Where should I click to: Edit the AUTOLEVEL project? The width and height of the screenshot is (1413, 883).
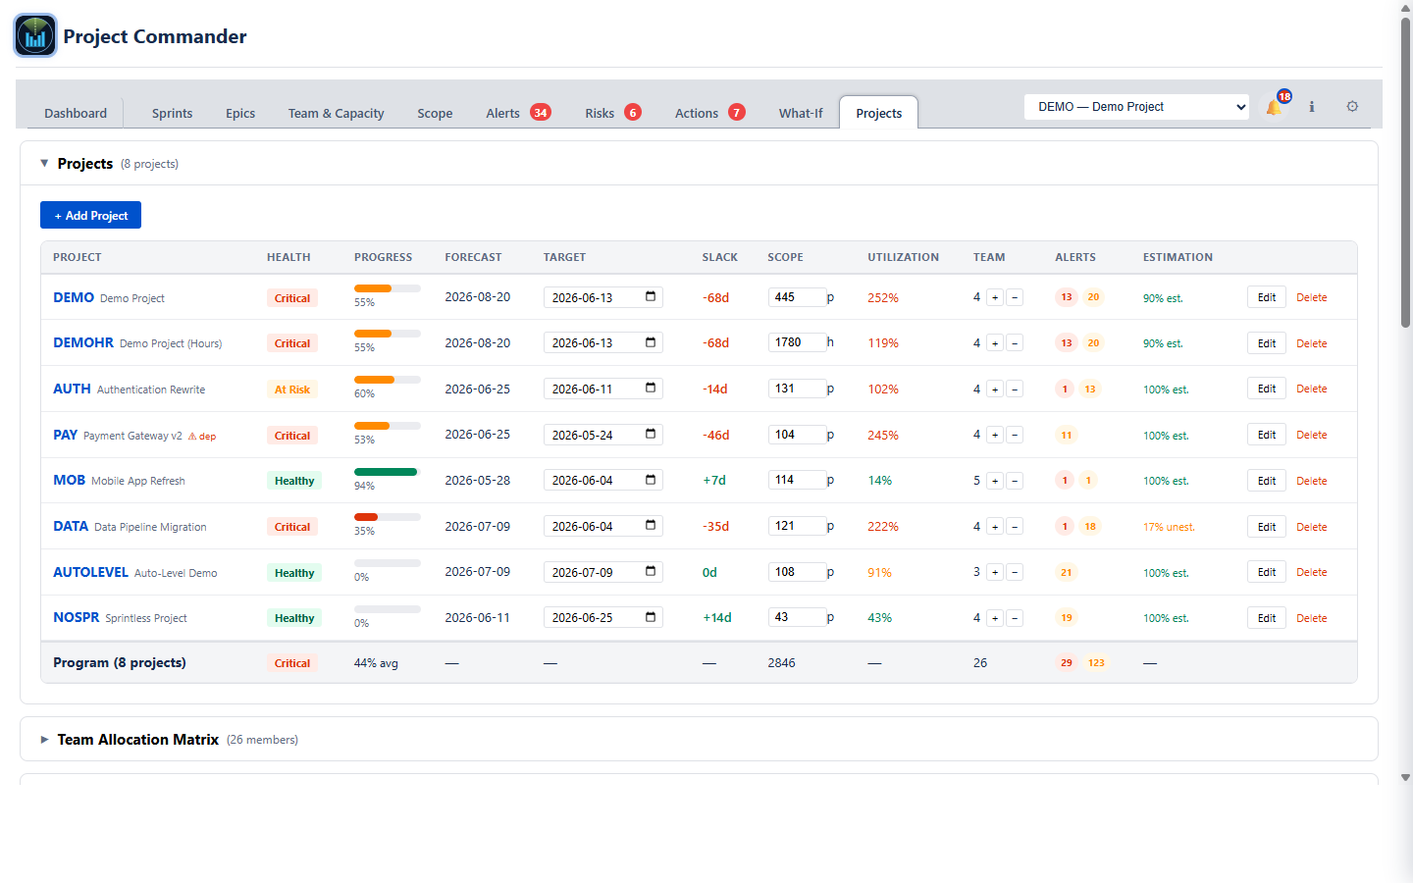(x=1267, y=572)
